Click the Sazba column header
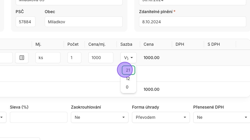Image resolution: width=250 pixels, height=140 pixels. 126,44
